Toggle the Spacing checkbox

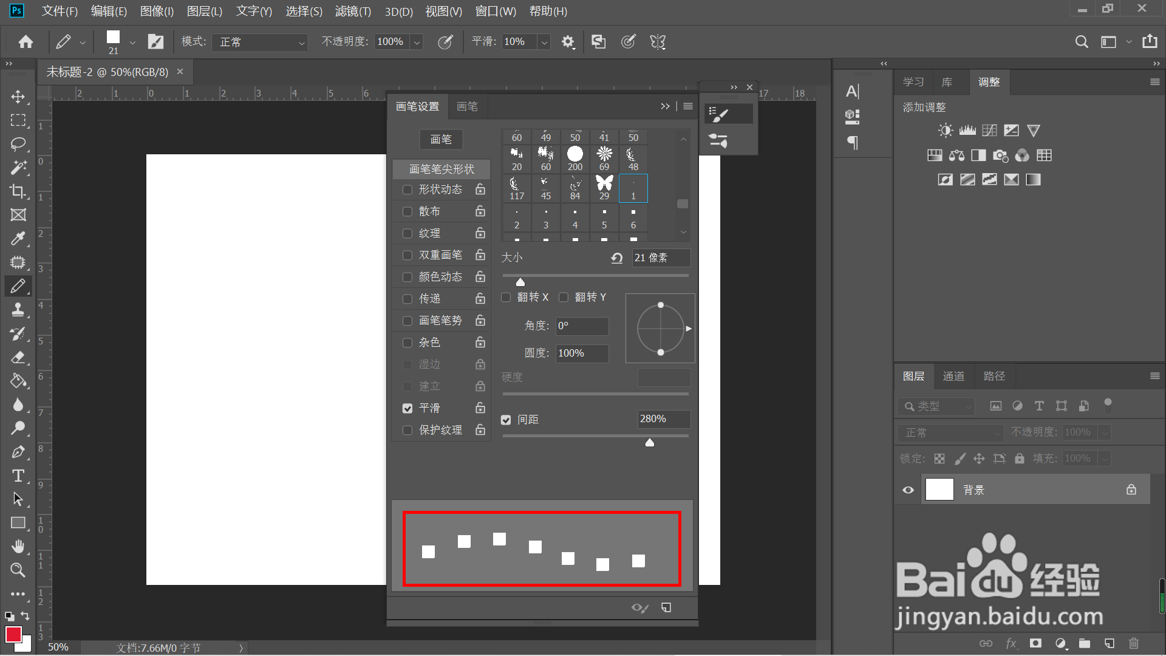[506, 420]
